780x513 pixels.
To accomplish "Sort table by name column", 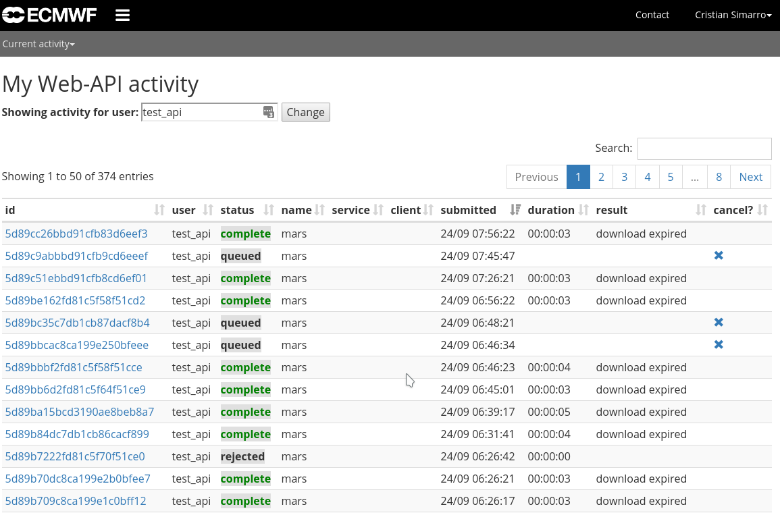I will coord(302,210).
